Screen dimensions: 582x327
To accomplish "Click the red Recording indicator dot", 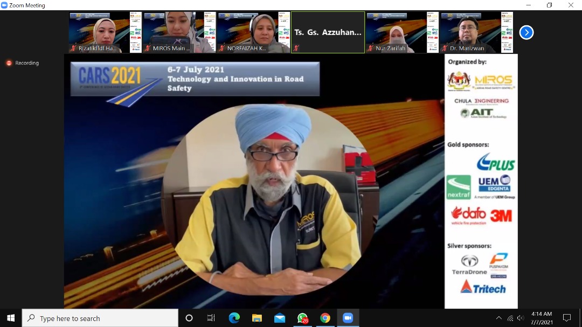I will (x=9, y=63).
